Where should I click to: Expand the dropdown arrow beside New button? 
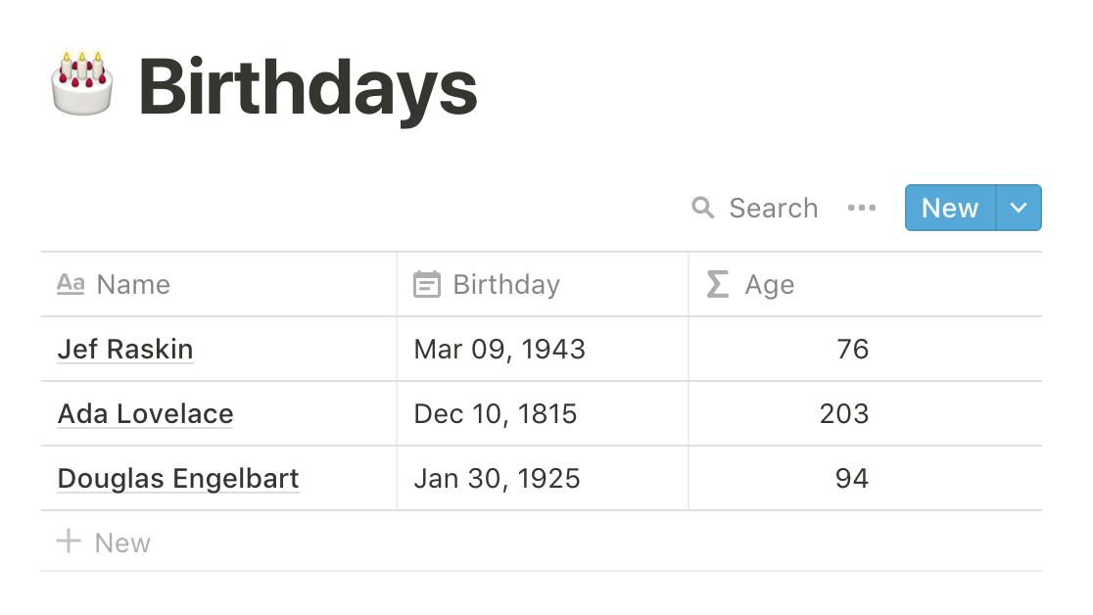click(1019, 208)
